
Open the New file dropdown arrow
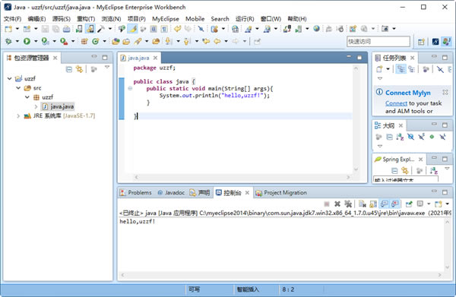click(x=17, y=29)
